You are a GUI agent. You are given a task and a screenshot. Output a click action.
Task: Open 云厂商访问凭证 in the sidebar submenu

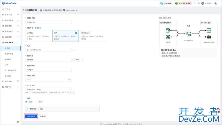[x=11, y=70]
